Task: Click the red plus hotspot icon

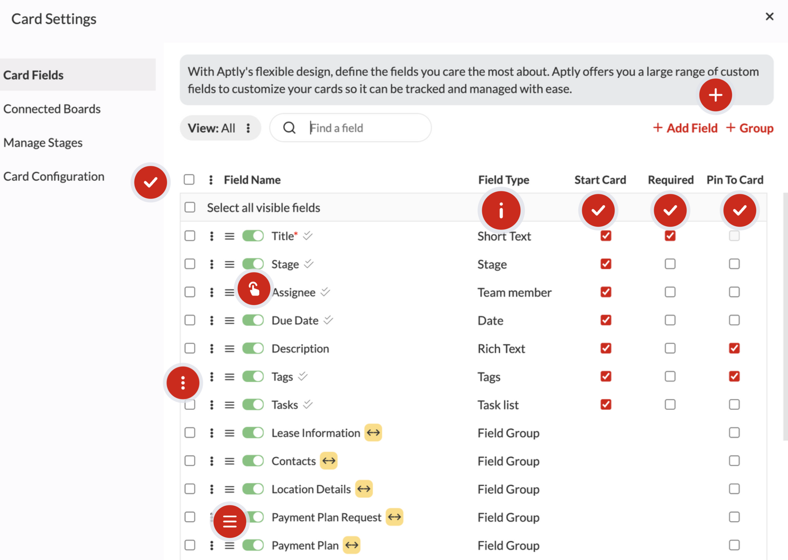Action: pyautogui.click(x=715, y=95)
